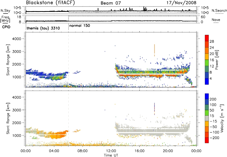Viewport: 227px width, 157px height.
Task: Click the bright blue swatch on Power colorbar
Action: pos(207,81)
